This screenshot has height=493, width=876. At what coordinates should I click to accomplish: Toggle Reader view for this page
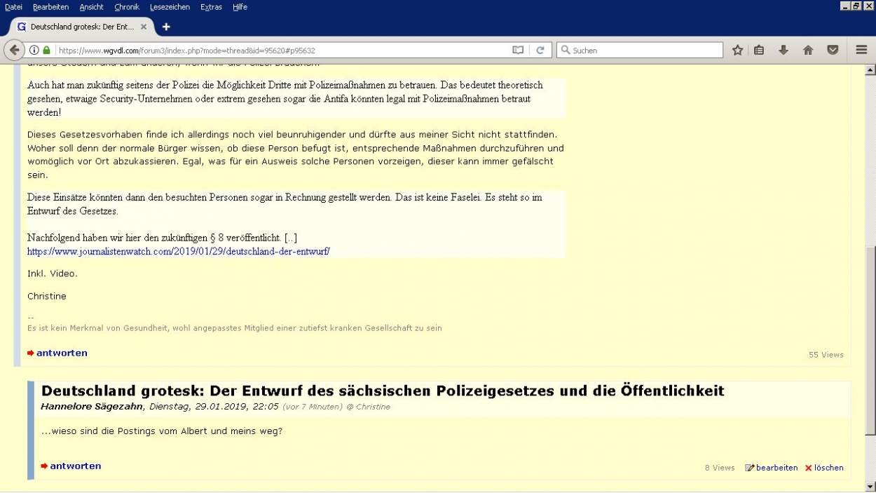tap(516, 50)
